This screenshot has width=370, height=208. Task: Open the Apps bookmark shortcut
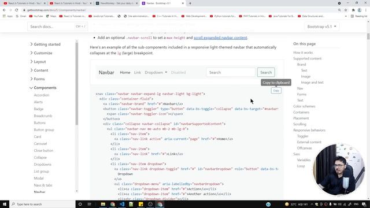[x=8, y=16]
